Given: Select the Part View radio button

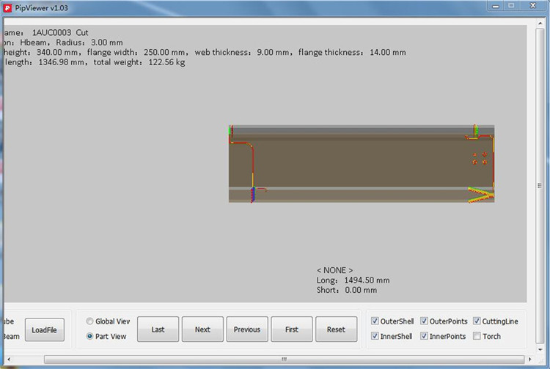Looking at the screenshot, I should click(x=89, y=336).
